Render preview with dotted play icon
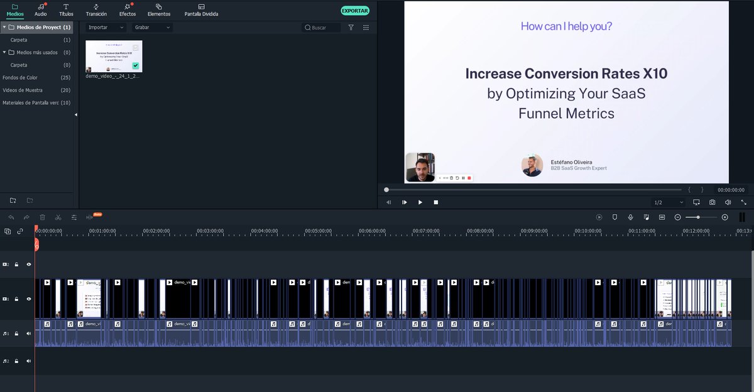The height and width of the screenshot is (392, 754). click(x=599, y=217)
